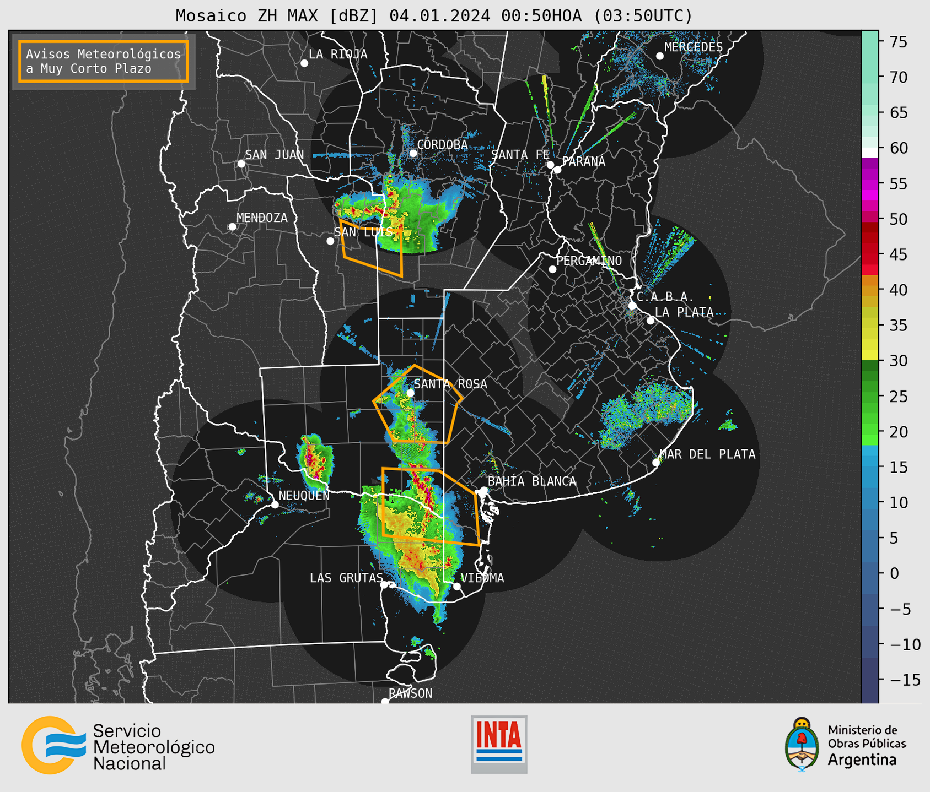Click the Mercedes city marker dot
The height and width of the screenshot is (792, 930).
[x=660, y=56]
